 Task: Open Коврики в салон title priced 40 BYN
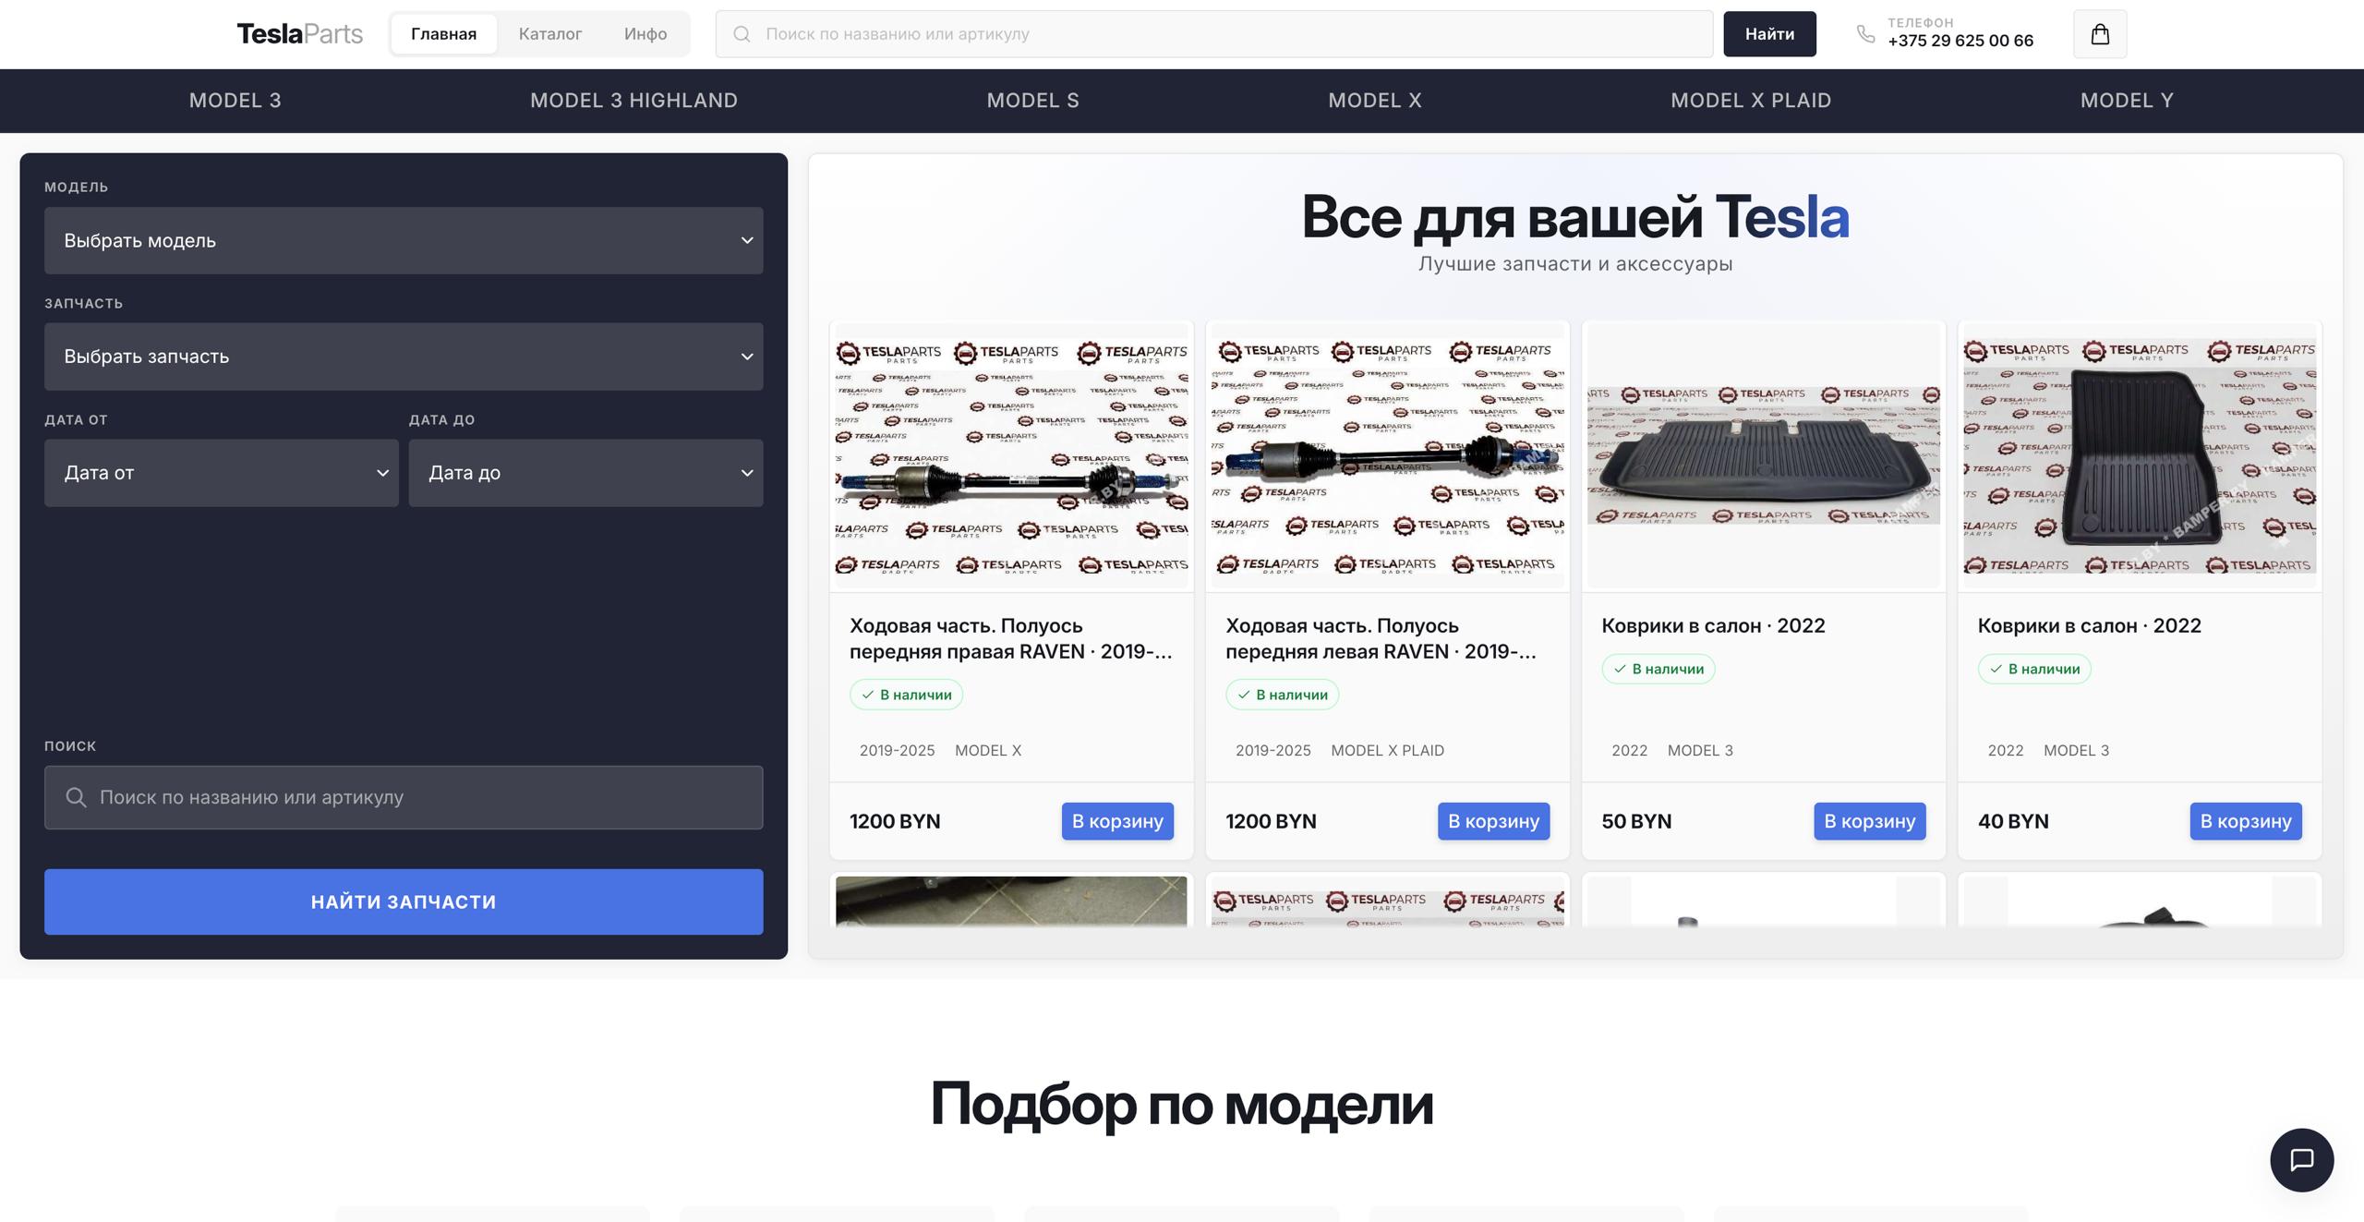tap(2089, 625)
